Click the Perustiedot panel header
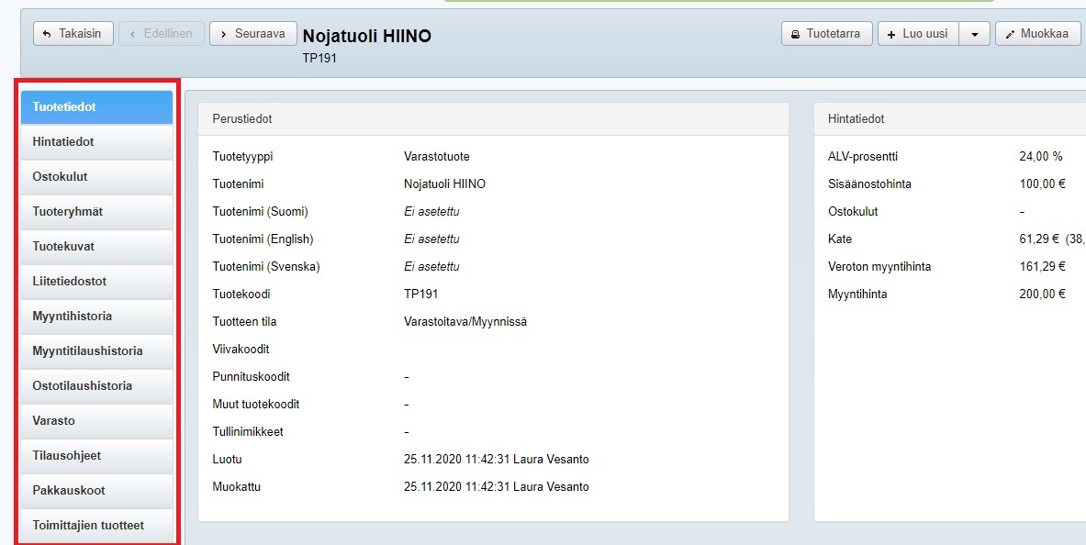The image size is (1086, 545). tap(493, 119)
